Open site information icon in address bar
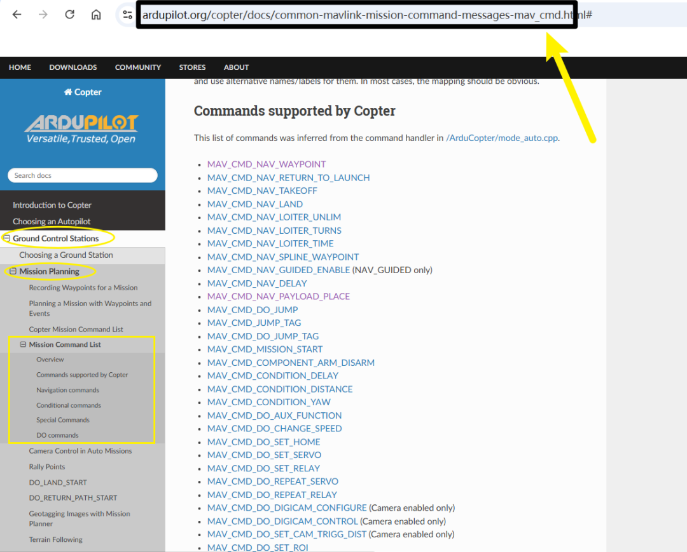 tap(127, 15)
